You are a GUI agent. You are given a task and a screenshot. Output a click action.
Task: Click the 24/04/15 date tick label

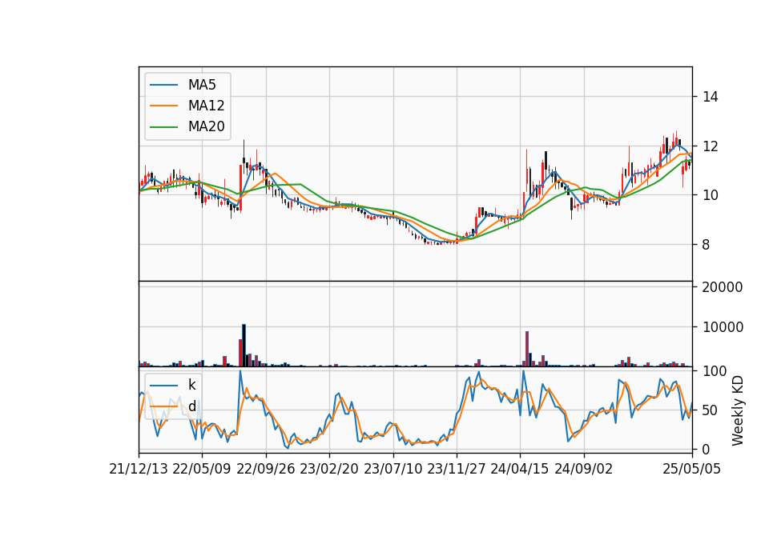[519, 469]
